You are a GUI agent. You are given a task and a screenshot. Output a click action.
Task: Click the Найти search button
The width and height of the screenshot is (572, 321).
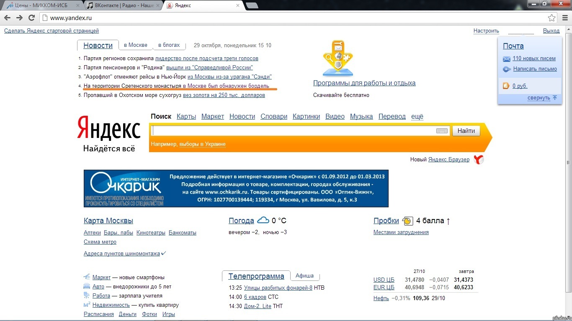point(466,131)
